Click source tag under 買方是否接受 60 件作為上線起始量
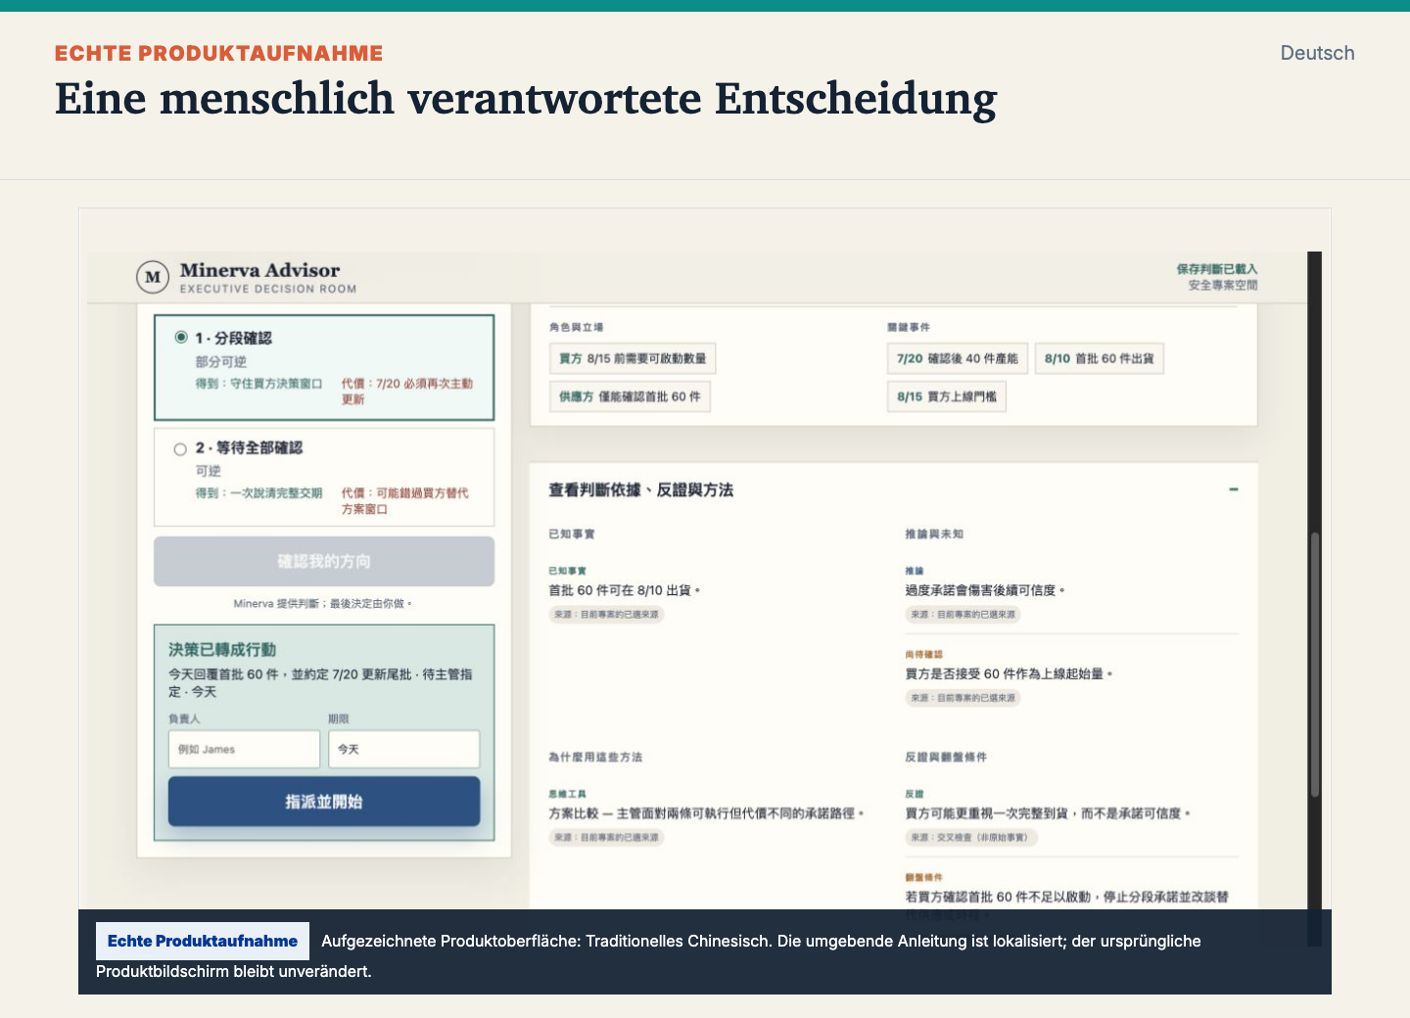1410x1018 pixels. tap(963, 698)
